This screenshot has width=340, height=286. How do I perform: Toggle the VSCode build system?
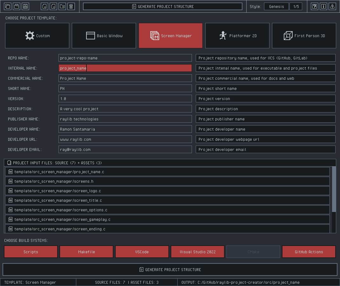[x=142, y=252]
